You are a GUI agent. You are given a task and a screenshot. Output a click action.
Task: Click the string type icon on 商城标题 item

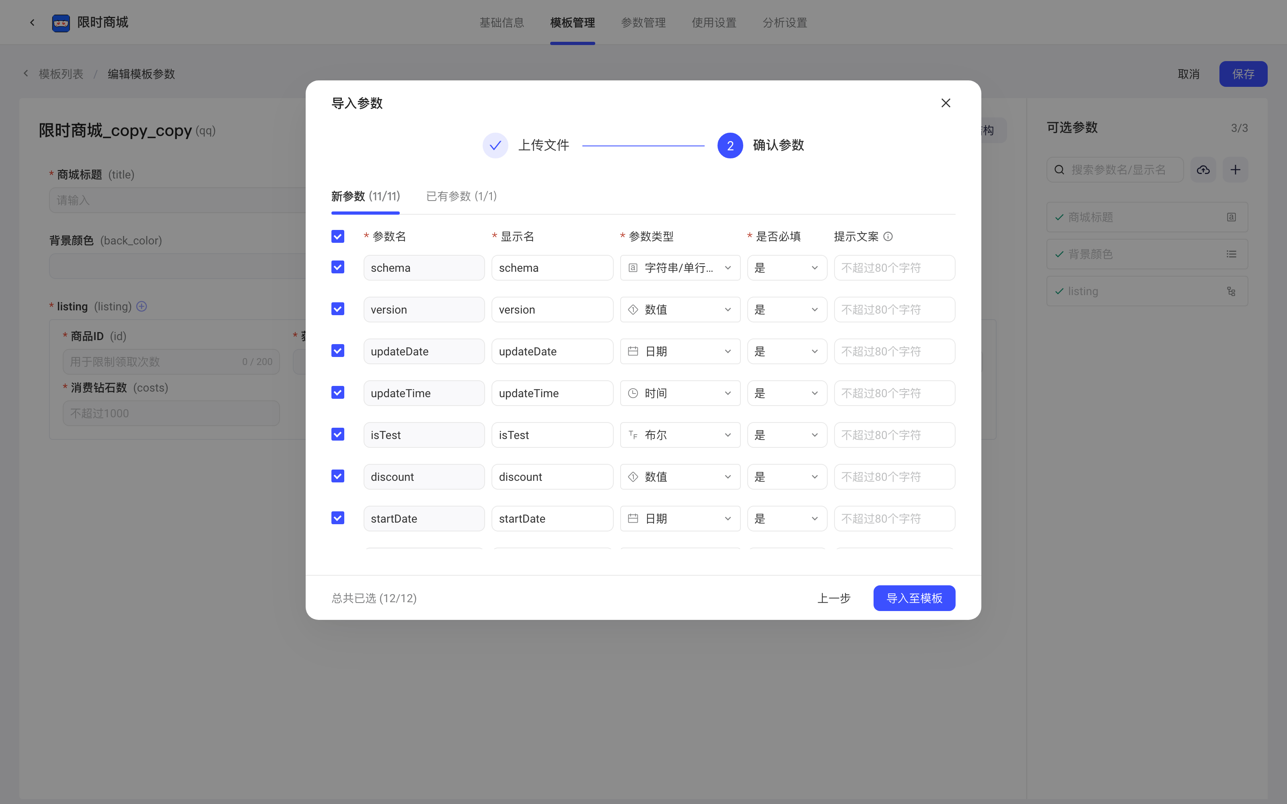1231,217
